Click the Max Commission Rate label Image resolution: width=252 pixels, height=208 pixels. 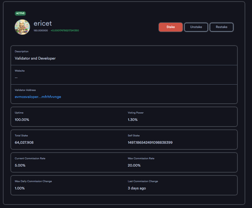tap(141, 158)
